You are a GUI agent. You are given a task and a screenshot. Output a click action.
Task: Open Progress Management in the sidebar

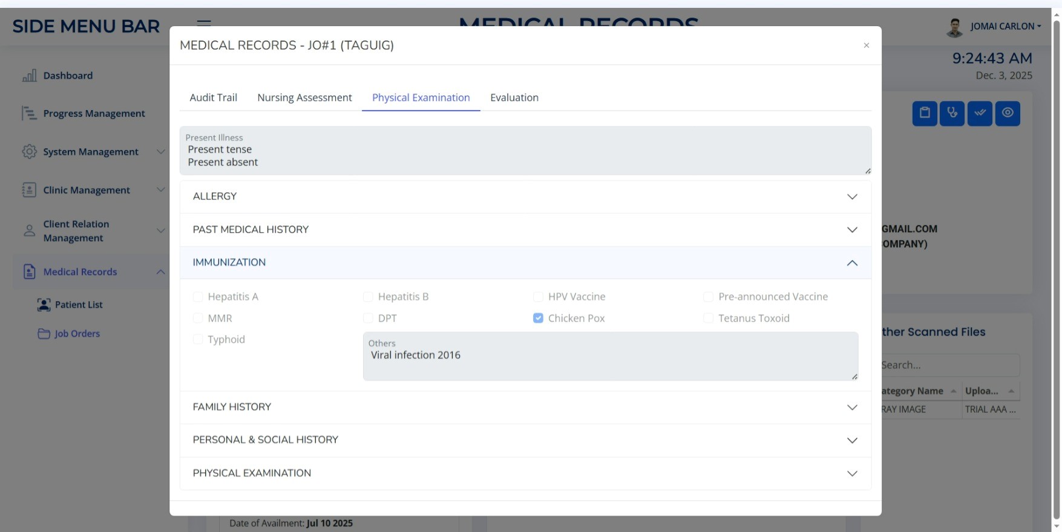(x=94, y=114)
